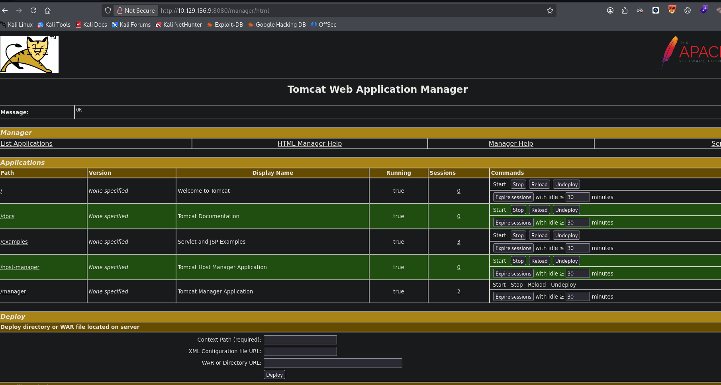The image size is (721, 385).
Task: Open the sessions count for /examples
Action: point(458,242)
